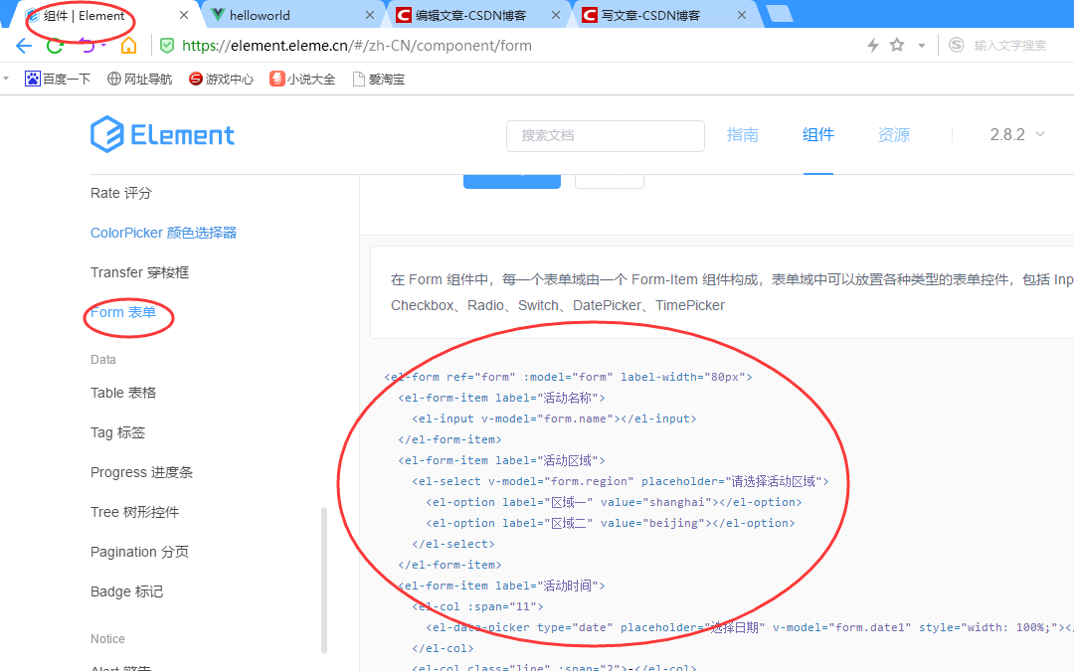
Task: Open the 游戏中心 bookmark
Action: click(221, 79)
